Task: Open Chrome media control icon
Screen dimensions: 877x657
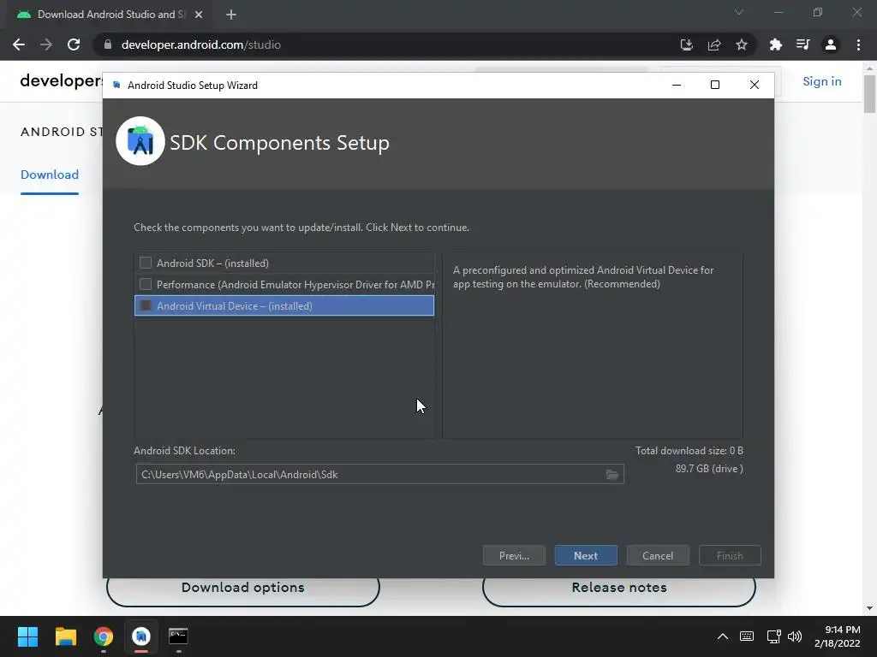Action: click(802, 44)
